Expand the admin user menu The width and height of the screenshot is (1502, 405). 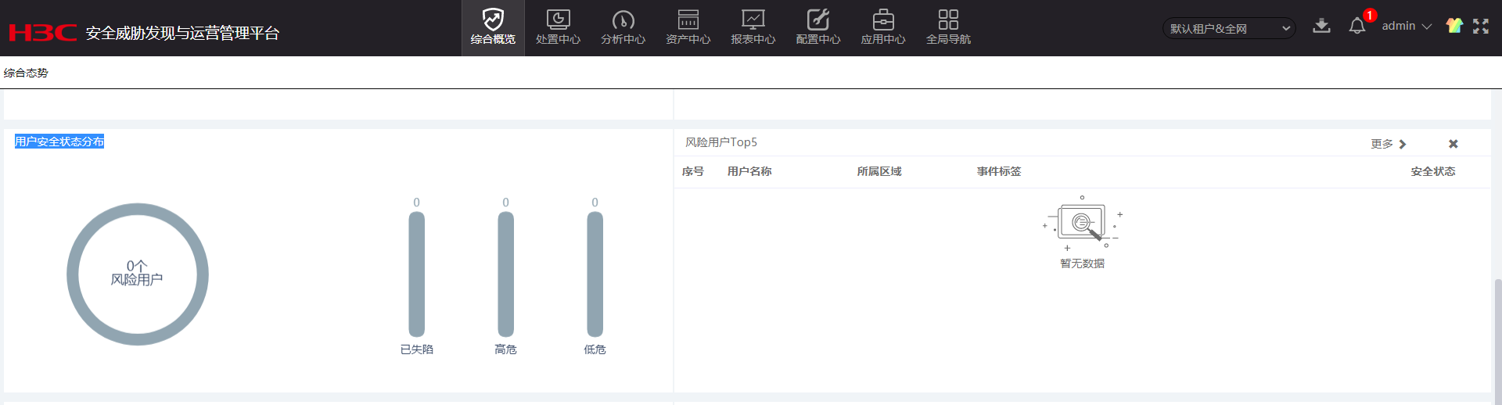1407,26
